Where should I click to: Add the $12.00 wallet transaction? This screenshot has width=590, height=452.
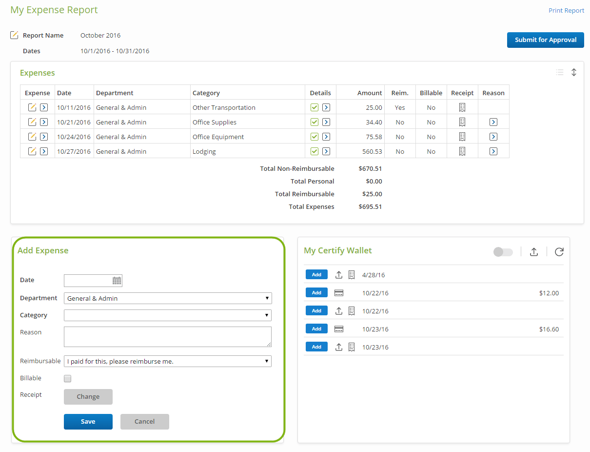(x=316, y=293)
